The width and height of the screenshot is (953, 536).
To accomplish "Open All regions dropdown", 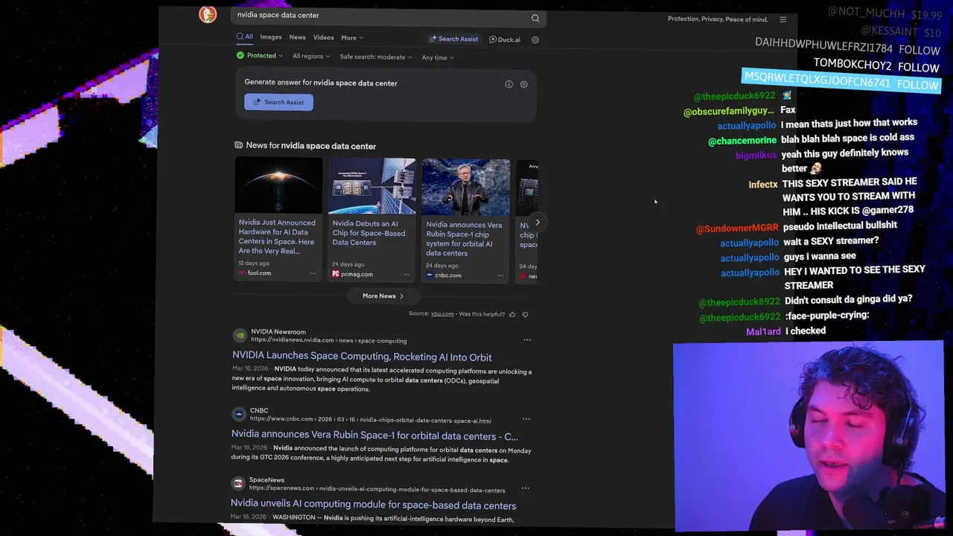I will (311, 57).
